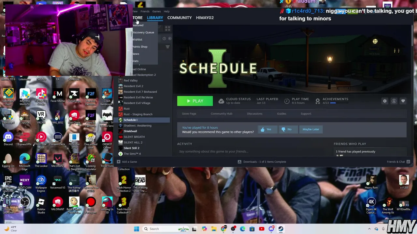Open the Steam Friends menu
The height and width of the screenshot is (234, 417).
tap(145, 11)
